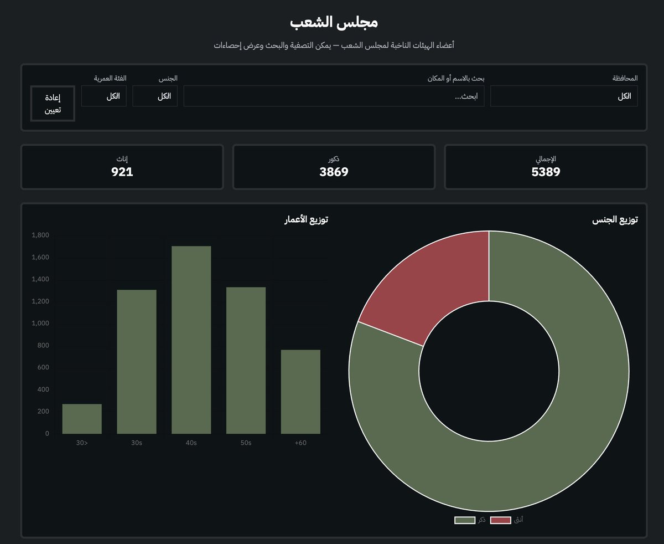Click the إعادة تعيين reset button
664x544 pixels.
click(53, 102)
